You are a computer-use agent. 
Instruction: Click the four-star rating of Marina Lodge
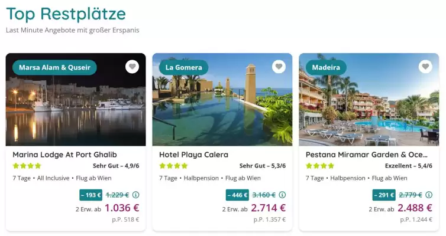pyautogui.click(x=27, y=166)
